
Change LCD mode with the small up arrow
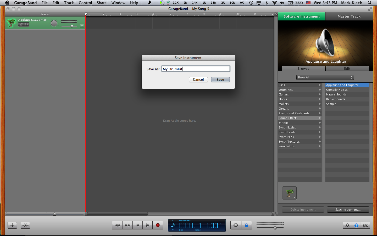[173, 221]
